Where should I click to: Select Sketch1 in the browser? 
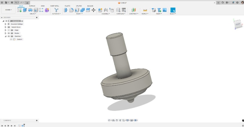point(19,40)
